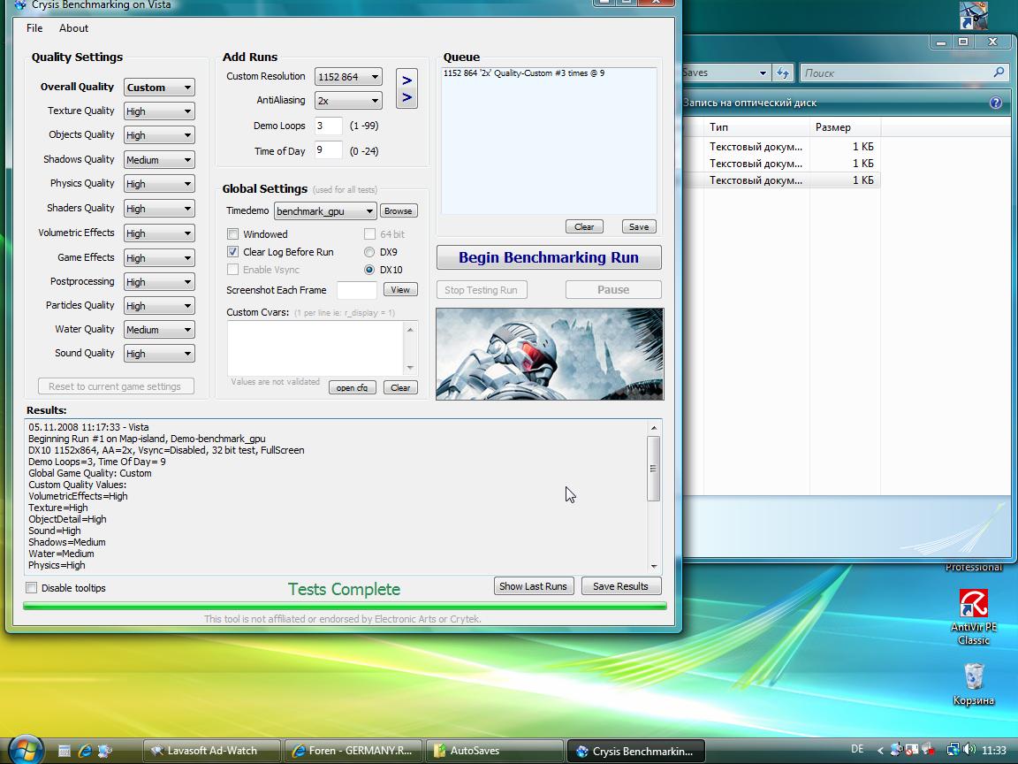This screenshot has width=1018, height=764.
Task: Open the Volumetric Effects dropdown
Action: pyautogui.click(x=159, y=233)
